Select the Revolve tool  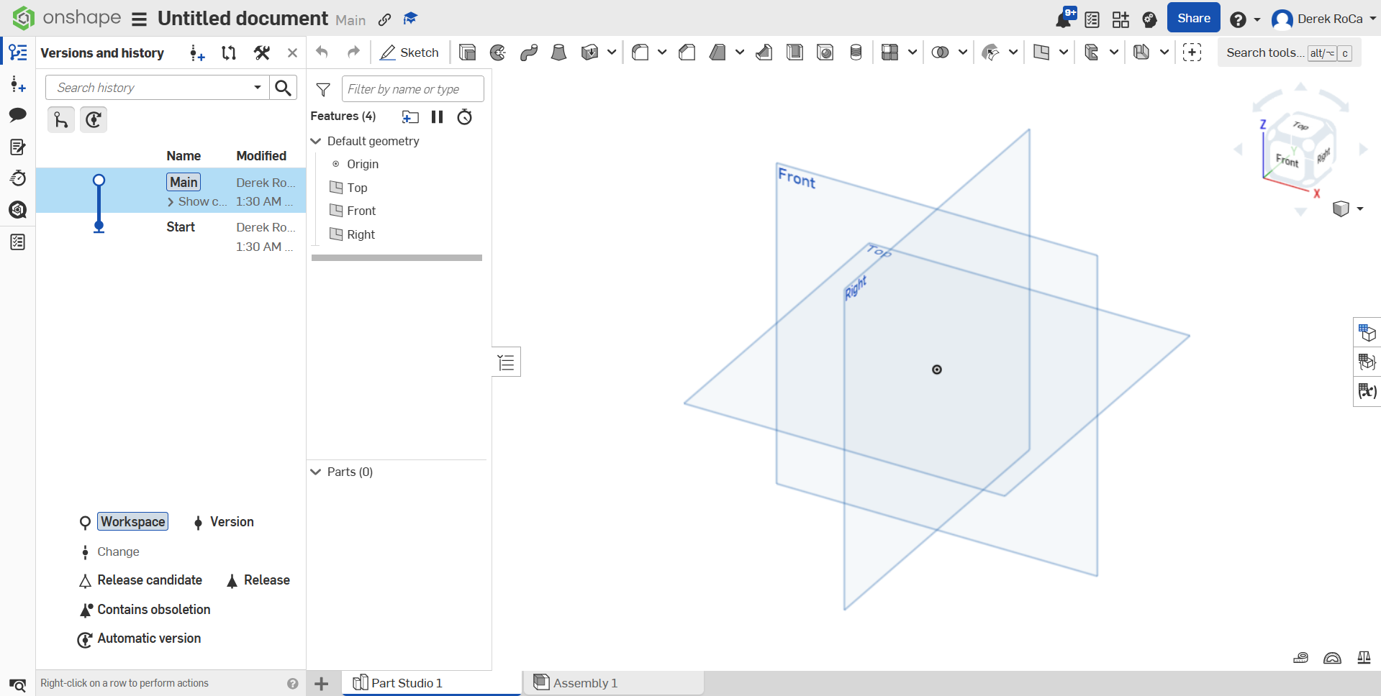tap(498, 52)
